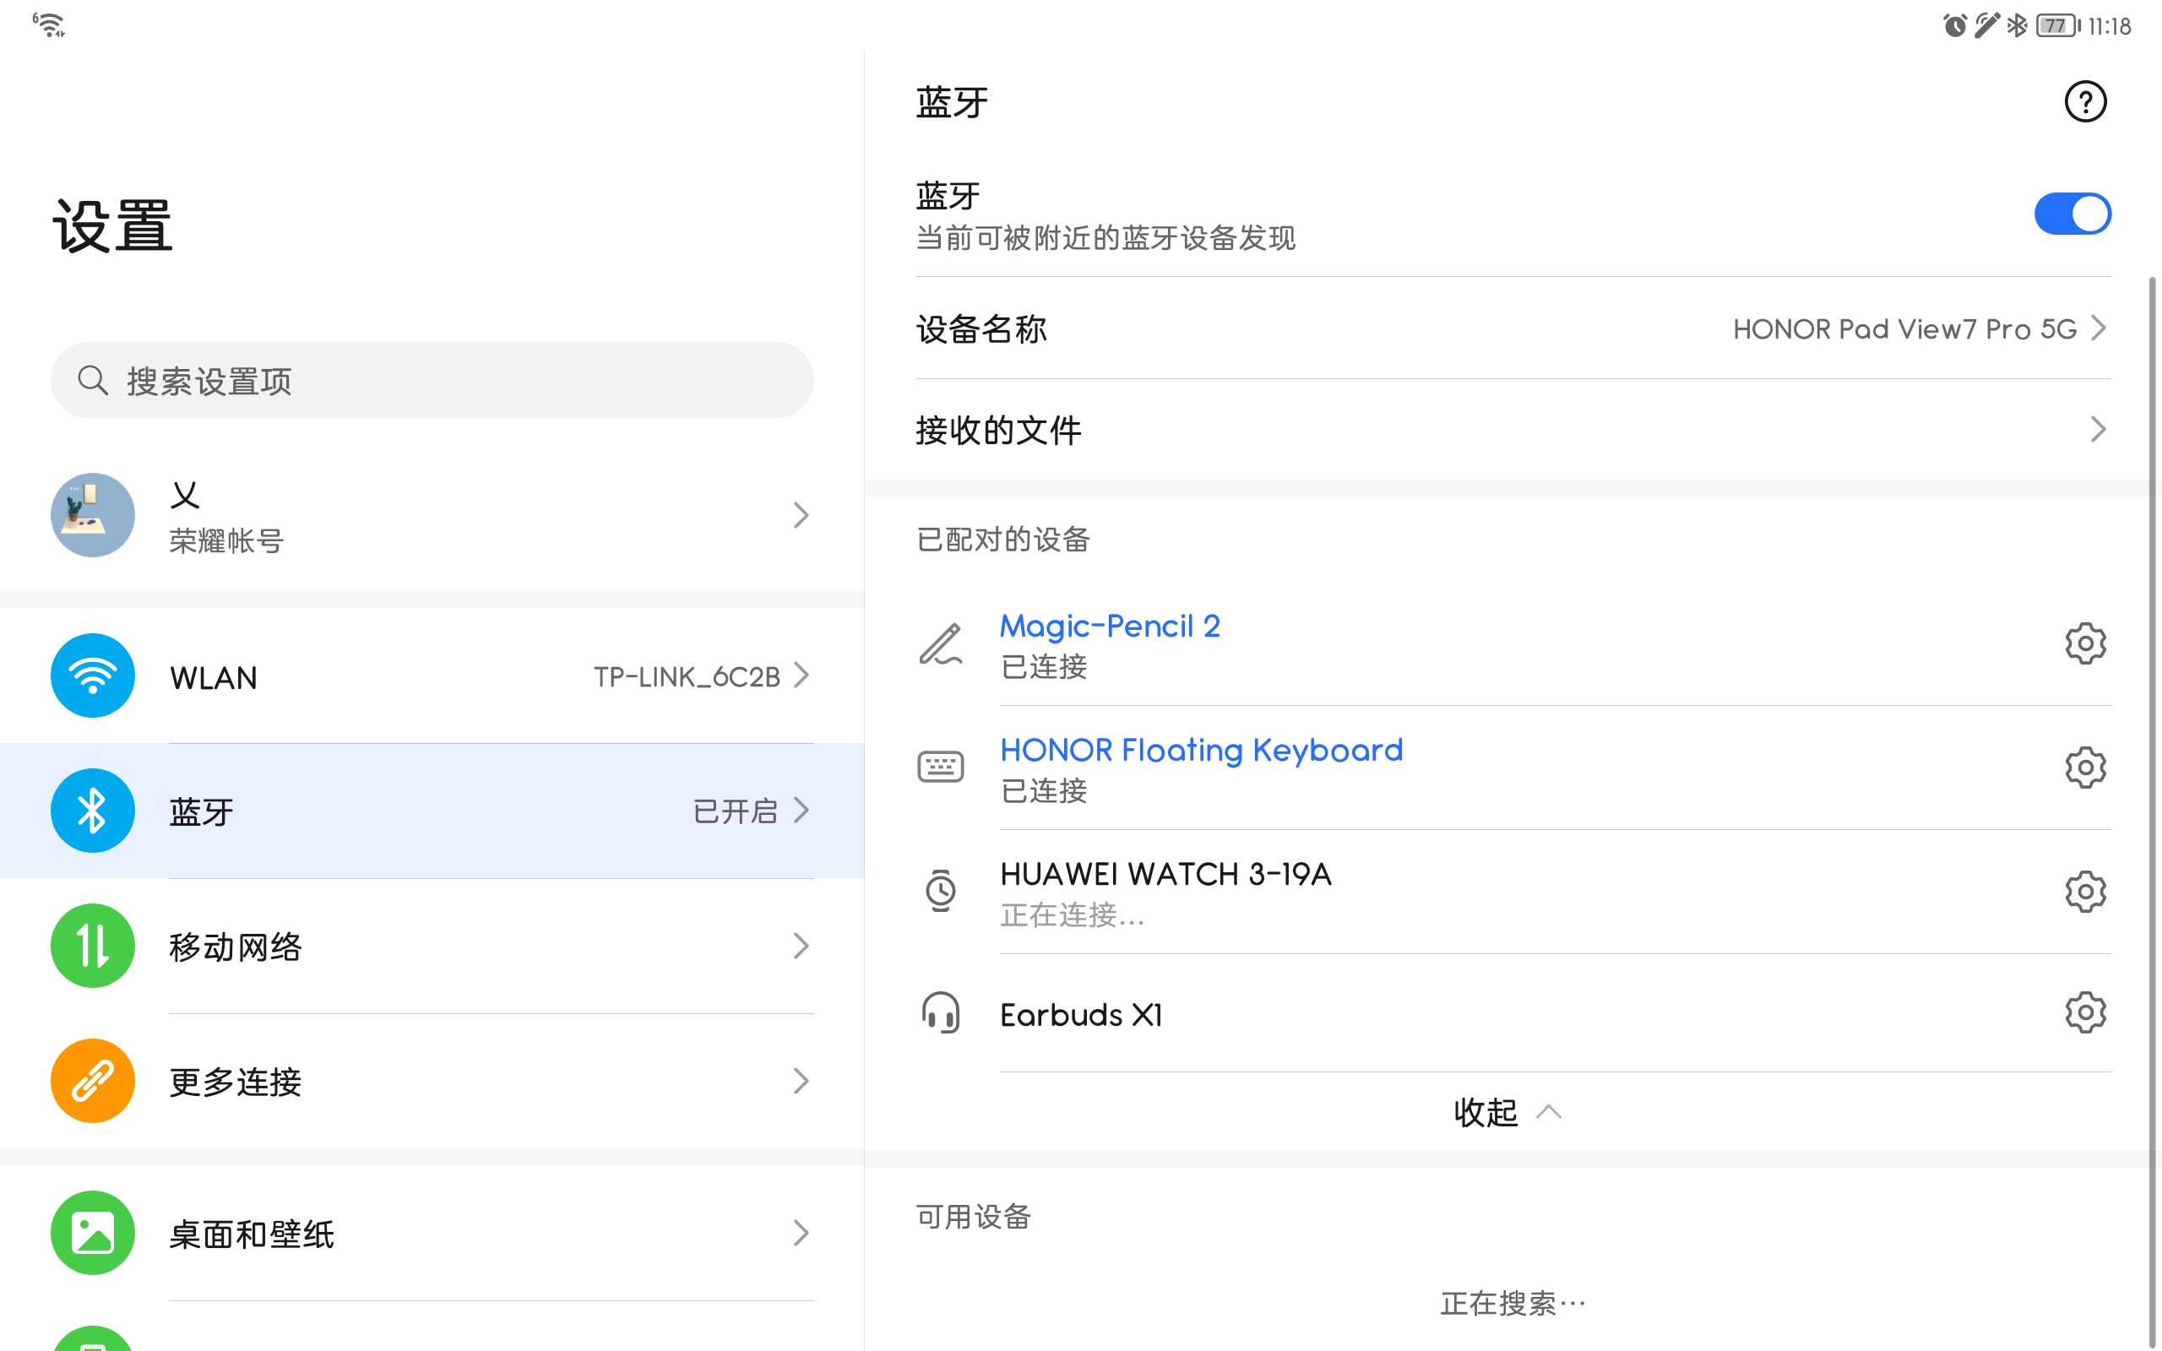
Task: Tap the 已配对的设备 section header
Action: coord(1002,540)
